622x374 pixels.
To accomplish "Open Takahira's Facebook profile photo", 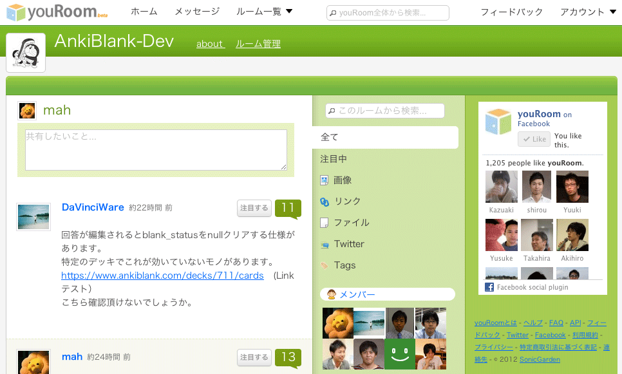I will [x=537, y=235].
